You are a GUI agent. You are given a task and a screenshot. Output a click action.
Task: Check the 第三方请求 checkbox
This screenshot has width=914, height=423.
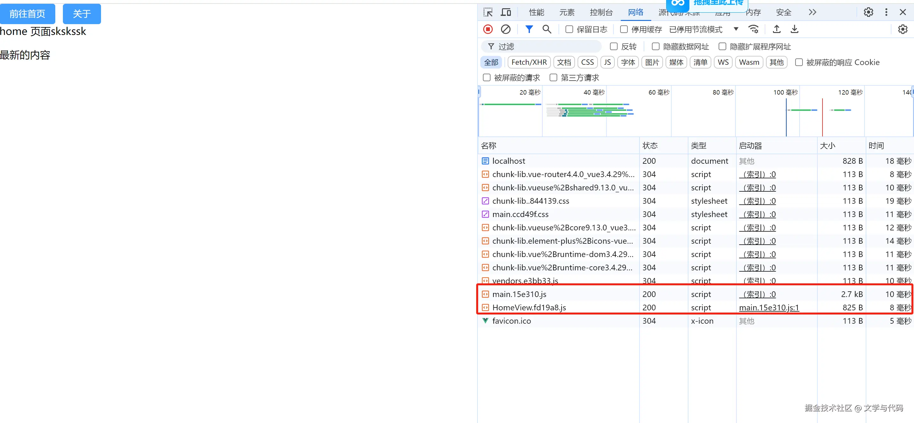[x=553, y=77]
